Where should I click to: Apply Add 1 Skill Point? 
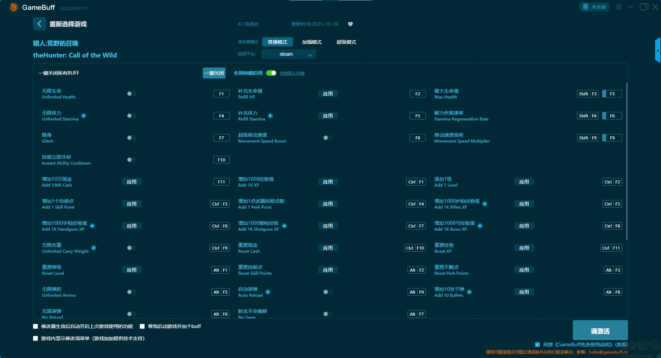tap(132, 204)
